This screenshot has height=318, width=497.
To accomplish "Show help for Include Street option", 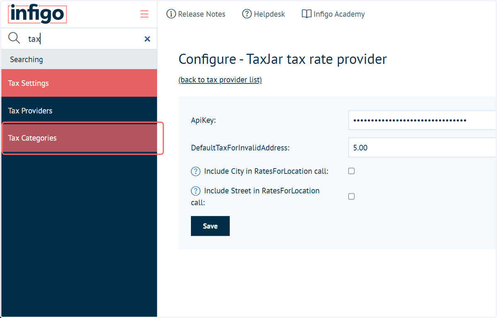I will tap(195, 191).
